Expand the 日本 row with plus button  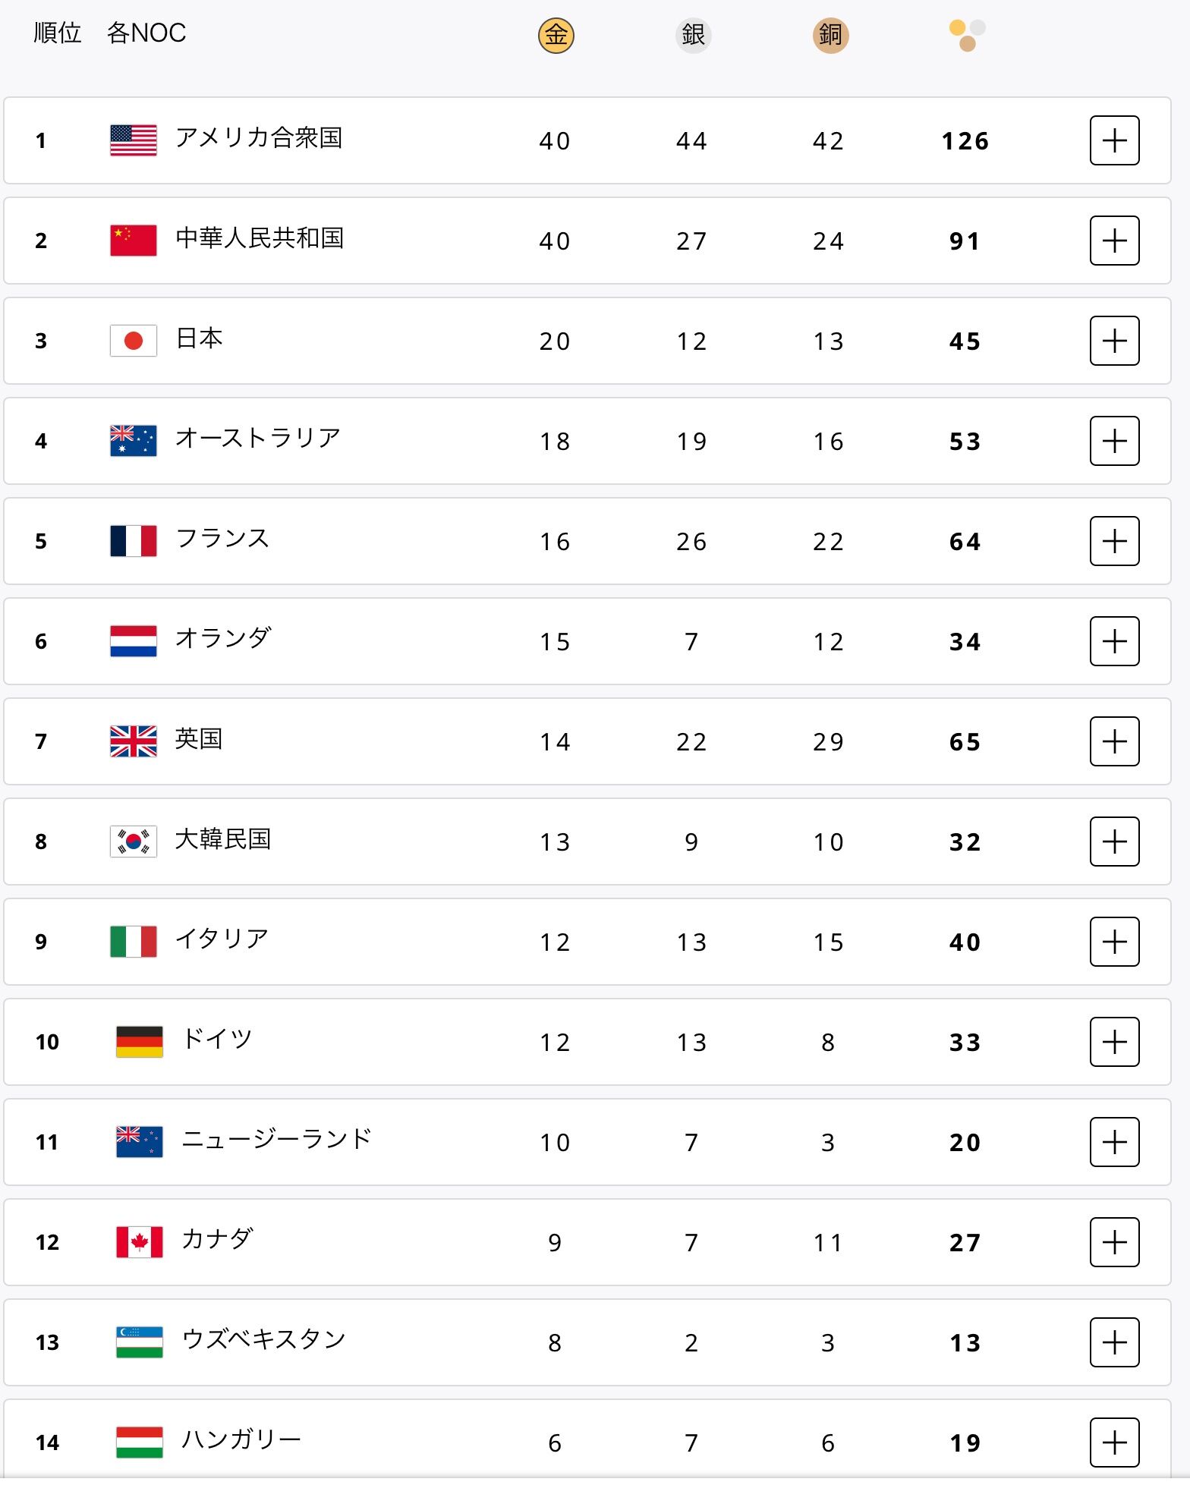coord(1114,341)
